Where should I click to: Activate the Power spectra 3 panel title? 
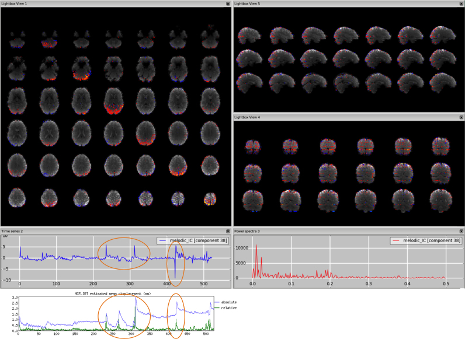click(321, 231)
